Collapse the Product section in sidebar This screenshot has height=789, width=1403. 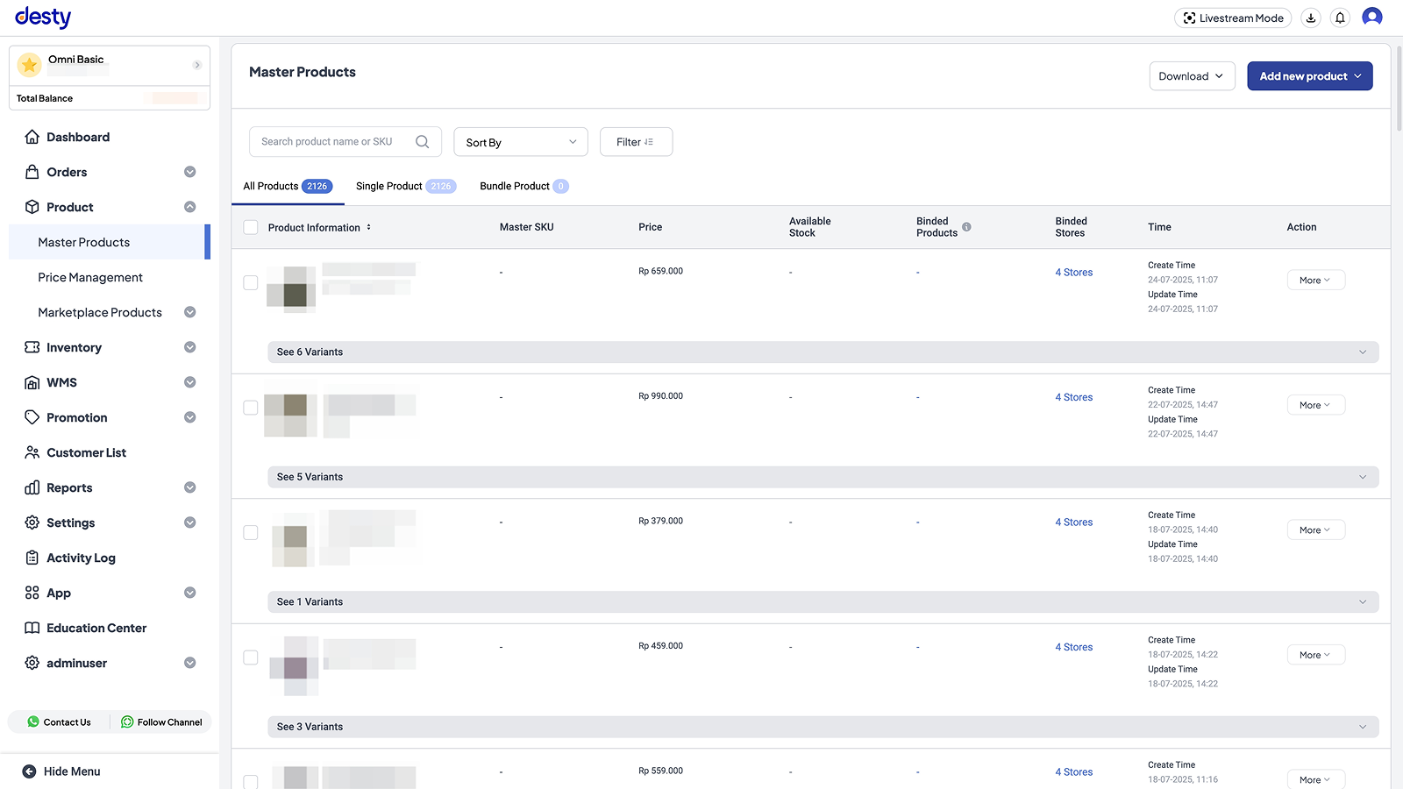(x=190, y=207)
